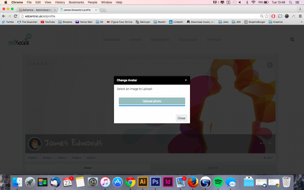The height and width of the screenshot is (190, 304).
Task: Click the edsocial logo
Action: (x=20, y=40)
